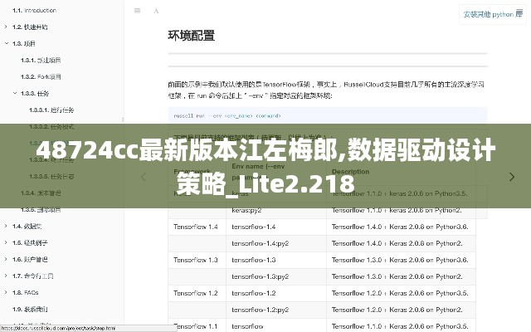The width and height of the screenshot is (531, 332).
Task: Open the 1.1 Introduction page
Action: [34, 11]
